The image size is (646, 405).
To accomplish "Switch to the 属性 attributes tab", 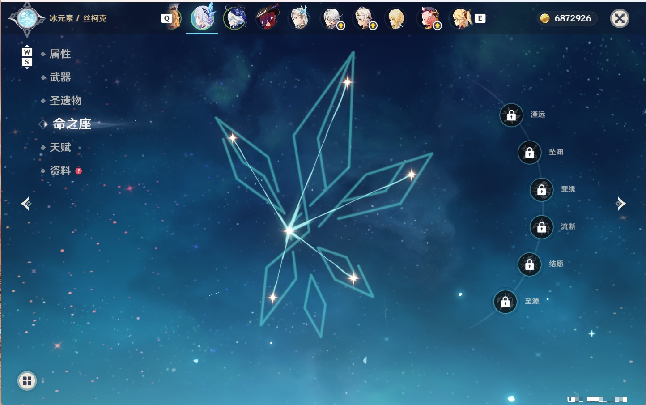I will click(60, 54).
